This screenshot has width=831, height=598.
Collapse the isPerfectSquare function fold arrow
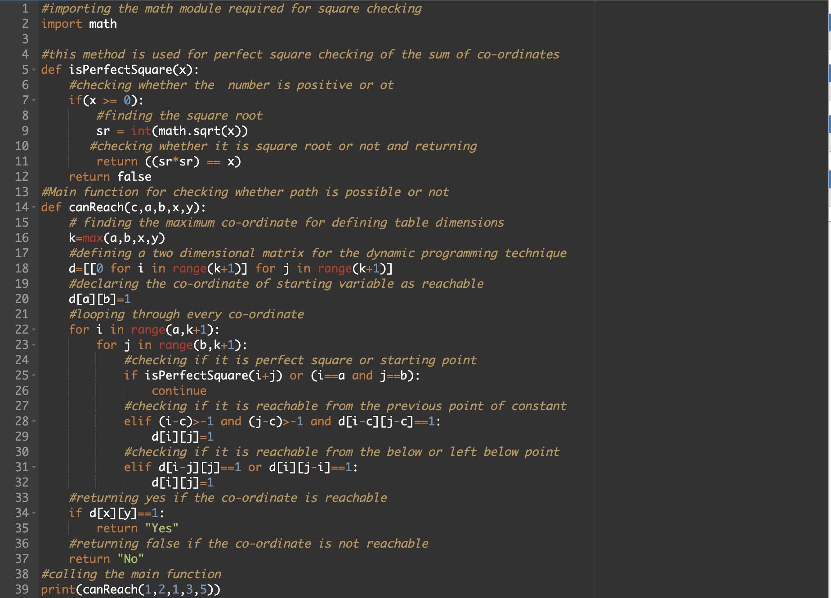tap(34, 70)
